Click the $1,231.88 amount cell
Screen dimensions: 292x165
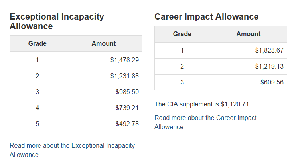pyautogui.click(x=104, y=76)
